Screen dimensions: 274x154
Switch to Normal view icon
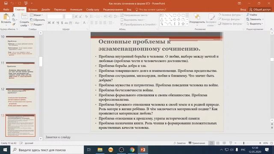coord(211,143)
